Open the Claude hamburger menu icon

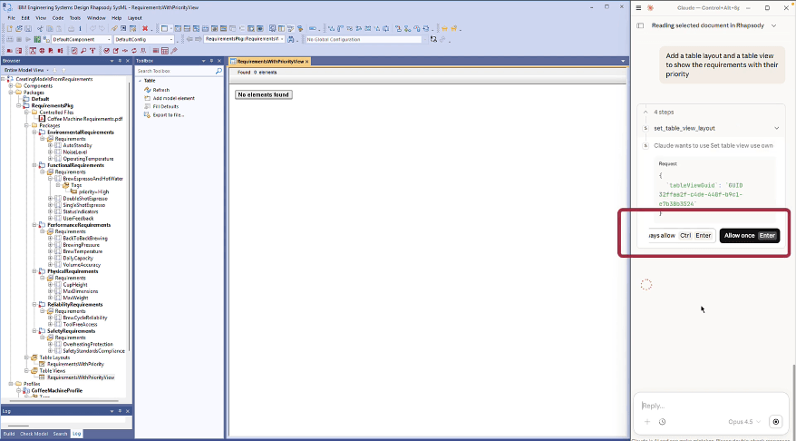tap(638, 7)
